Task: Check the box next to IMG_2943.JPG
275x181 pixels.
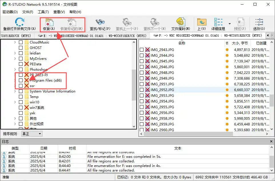Action: [142, 50]
